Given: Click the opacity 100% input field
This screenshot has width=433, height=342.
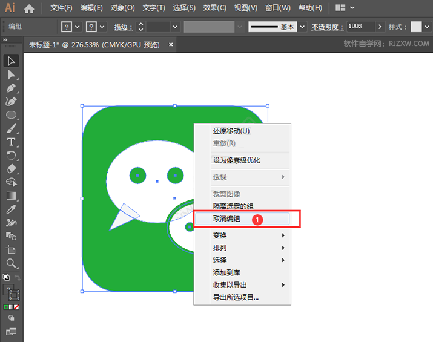Looking at the screenshot, I should coord(361,27).
